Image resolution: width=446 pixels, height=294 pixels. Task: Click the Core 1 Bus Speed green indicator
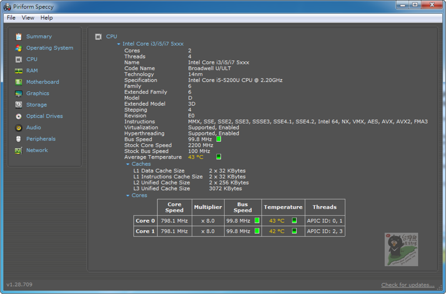(257, 231)
